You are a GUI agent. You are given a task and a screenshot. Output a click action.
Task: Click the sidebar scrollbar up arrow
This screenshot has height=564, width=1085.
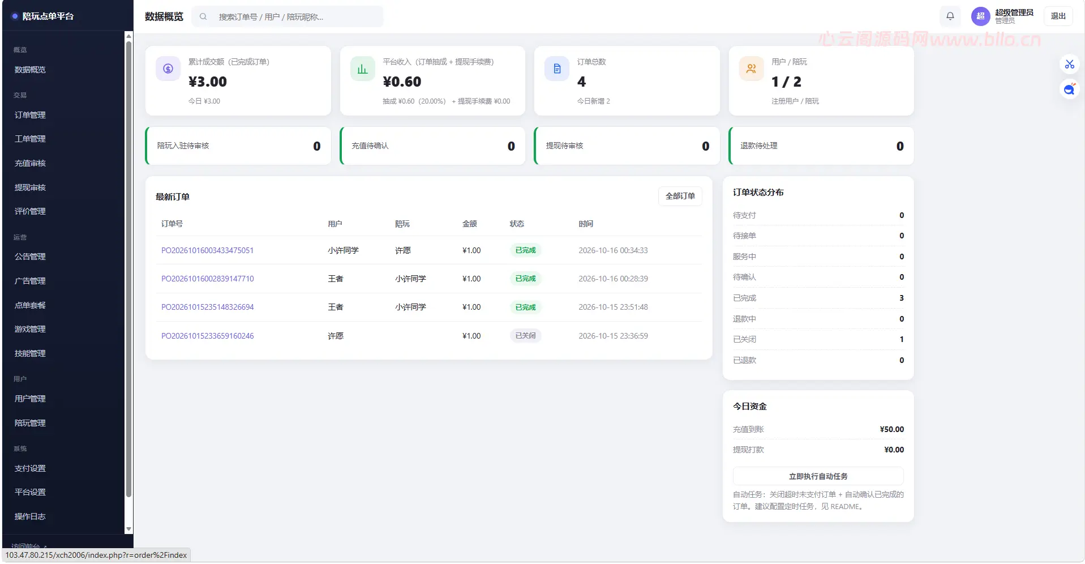(128, 36)
